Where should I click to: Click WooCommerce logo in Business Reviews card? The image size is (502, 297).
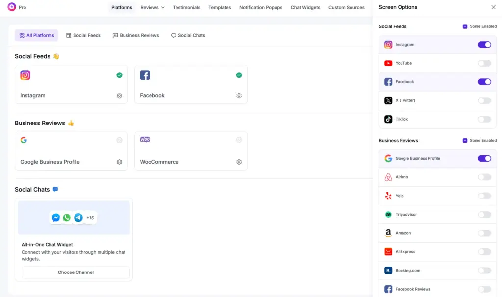point(145,139)
